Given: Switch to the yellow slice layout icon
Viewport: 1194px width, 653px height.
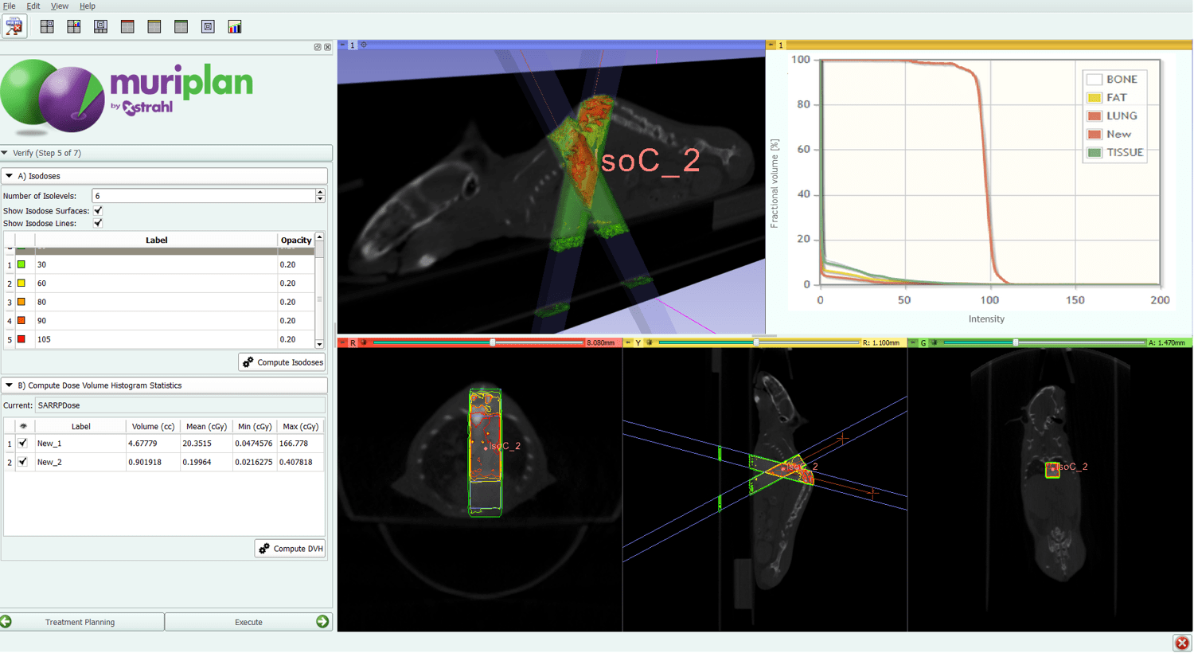Looking at the screenshot, I should click(154, 26).
